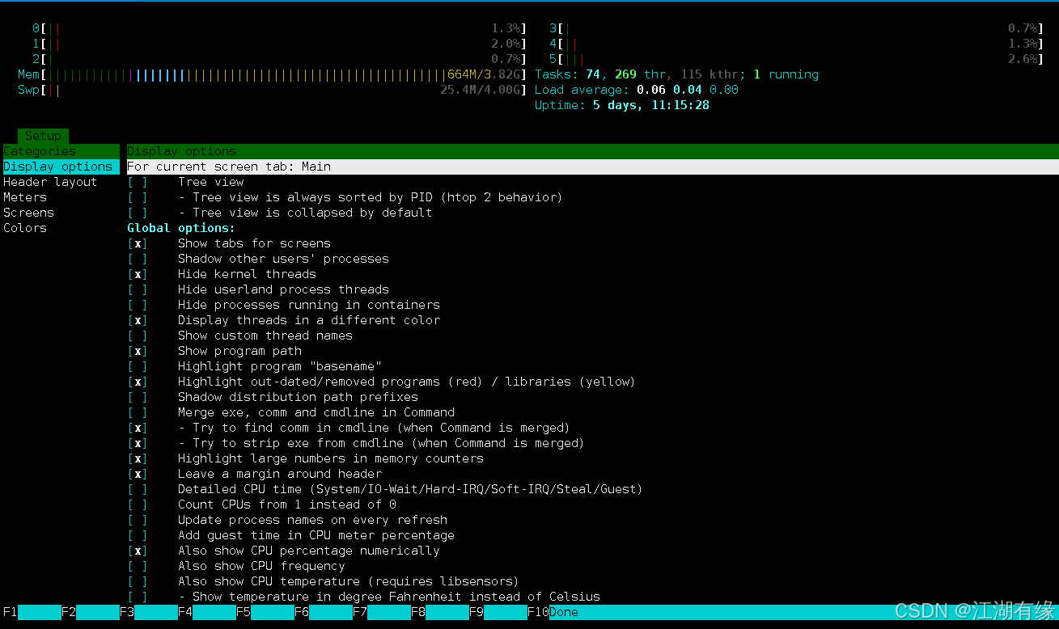This screenshot has width=1059, height=629.
Task: Enable Also show CPU frequency
Action: click(x=138, y=566)
